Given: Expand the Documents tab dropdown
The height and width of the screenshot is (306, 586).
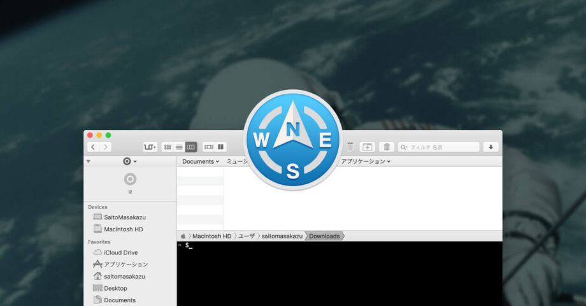Looking at the screenshot, I should click(200, 162).
